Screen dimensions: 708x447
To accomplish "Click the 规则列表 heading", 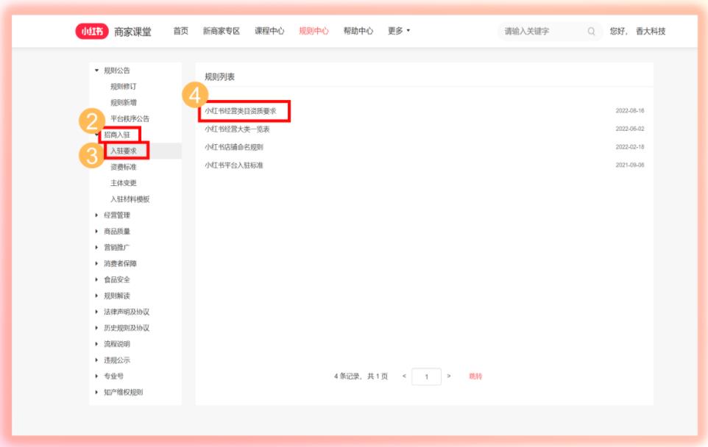I will (x=220, y=76).
